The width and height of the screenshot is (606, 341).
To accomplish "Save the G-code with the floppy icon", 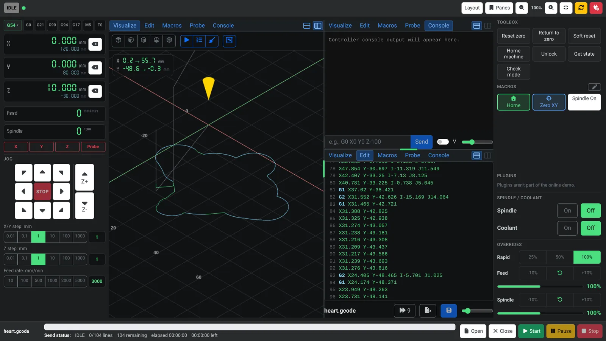I will click(x=449, y=311).
